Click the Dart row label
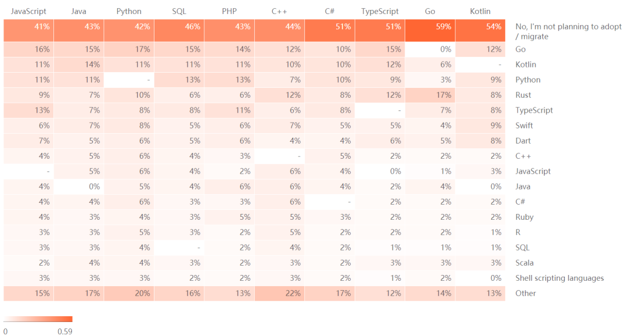This screenshot has width=627, height=336. 523,141
